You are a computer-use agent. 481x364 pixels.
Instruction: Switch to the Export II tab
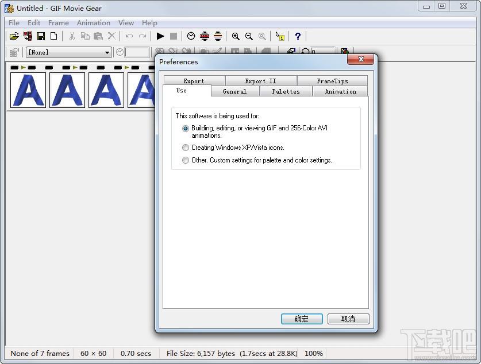pyautogui.click(x=261, y=81)
